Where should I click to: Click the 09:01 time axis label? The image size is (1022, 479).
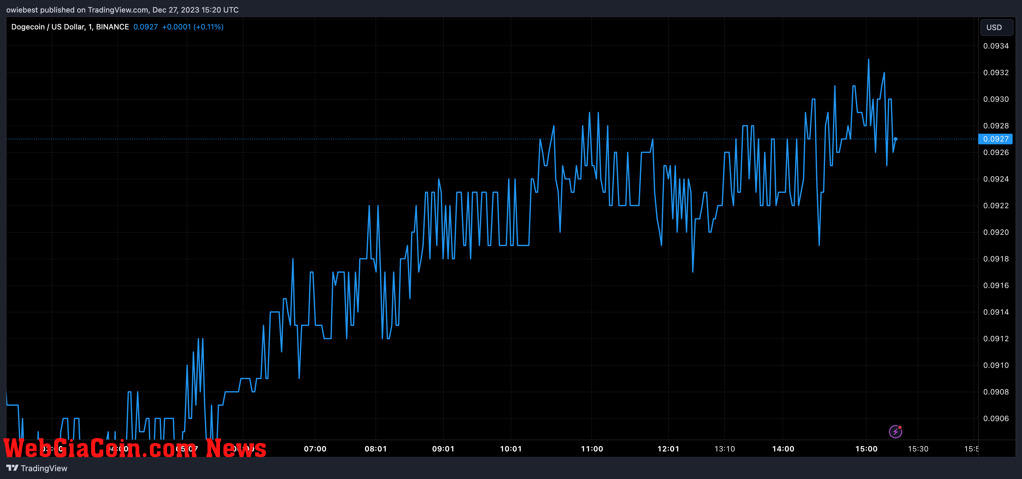click(x=443, y=449)
